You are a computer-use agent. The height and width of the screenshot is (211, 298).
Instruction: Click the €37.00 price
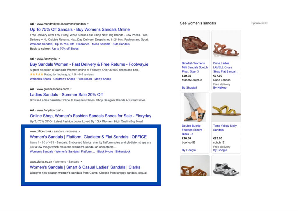pos(218,76)
